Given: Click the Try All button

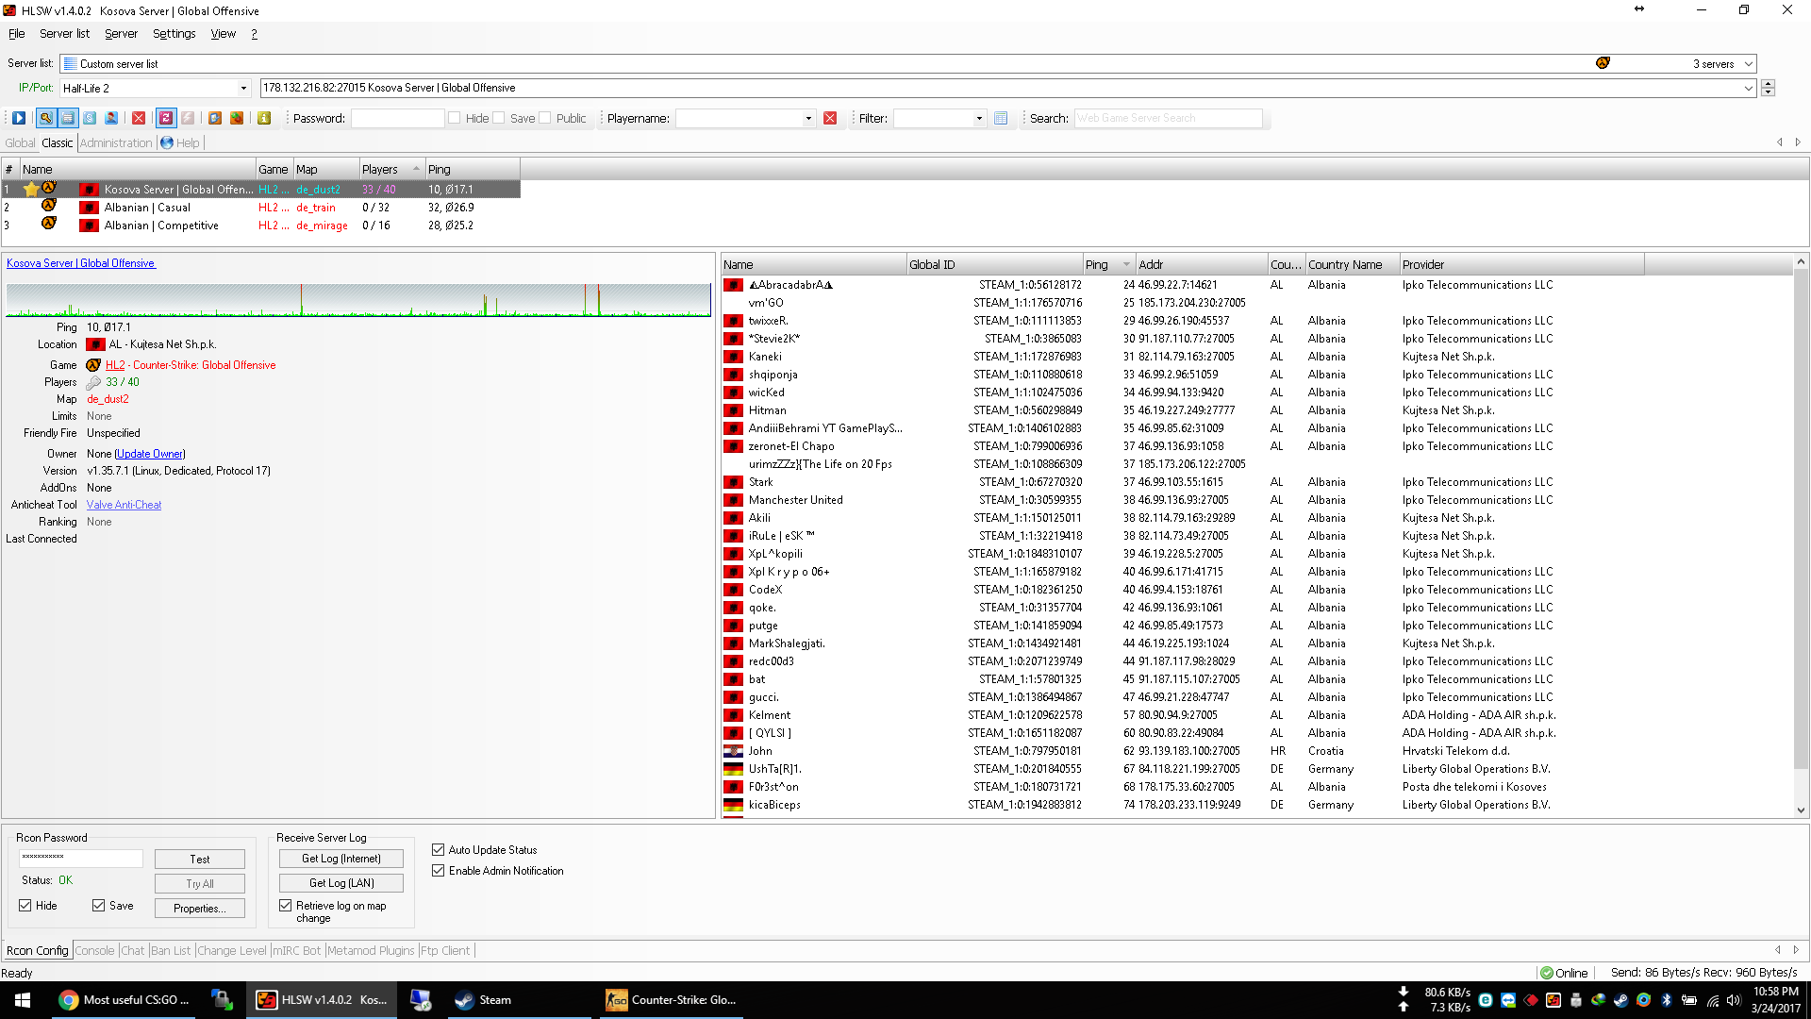Looking at the screenshot, I should click(x=200, y=884).
